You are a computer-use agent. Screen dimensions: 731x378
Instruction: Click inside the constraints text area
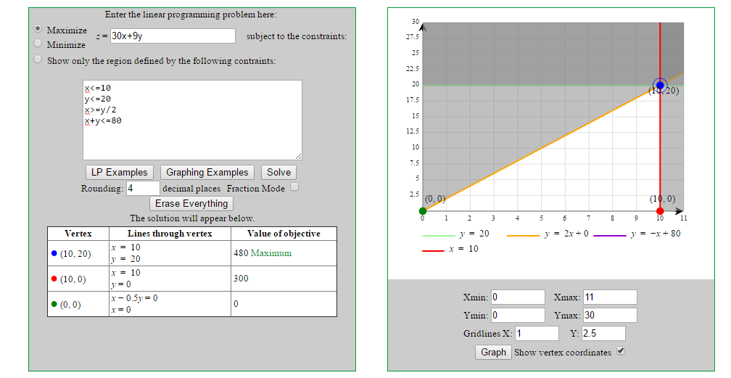192,120
